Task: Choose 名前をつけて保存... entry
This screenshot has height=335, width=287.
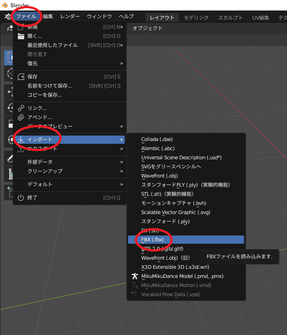Action: pos(70,86)
